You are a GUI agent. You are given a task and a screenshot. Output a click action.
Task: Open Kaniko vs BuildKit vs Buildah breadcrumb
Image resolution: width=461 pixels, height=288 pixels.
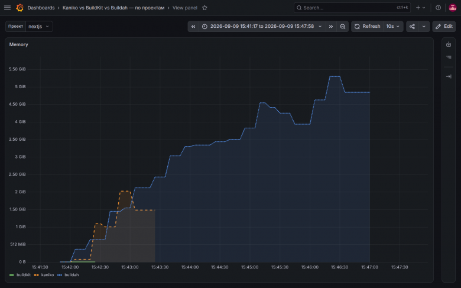(113, 8)
